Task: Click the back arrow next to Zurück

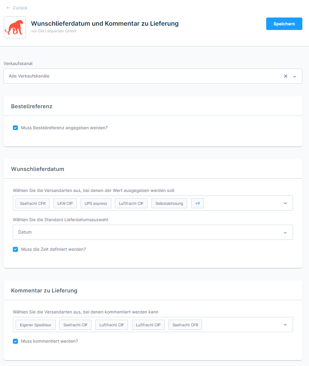Action: point(8,8)
